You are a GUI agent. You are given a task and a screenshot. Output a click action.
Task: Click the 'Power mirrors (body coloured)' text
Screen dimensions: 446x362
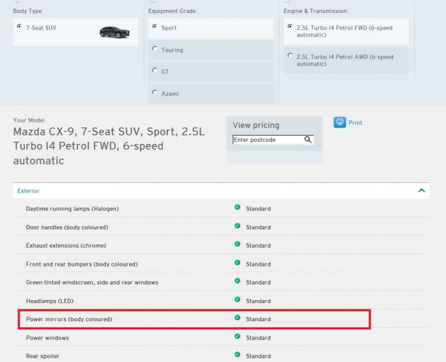coord(69,319)
